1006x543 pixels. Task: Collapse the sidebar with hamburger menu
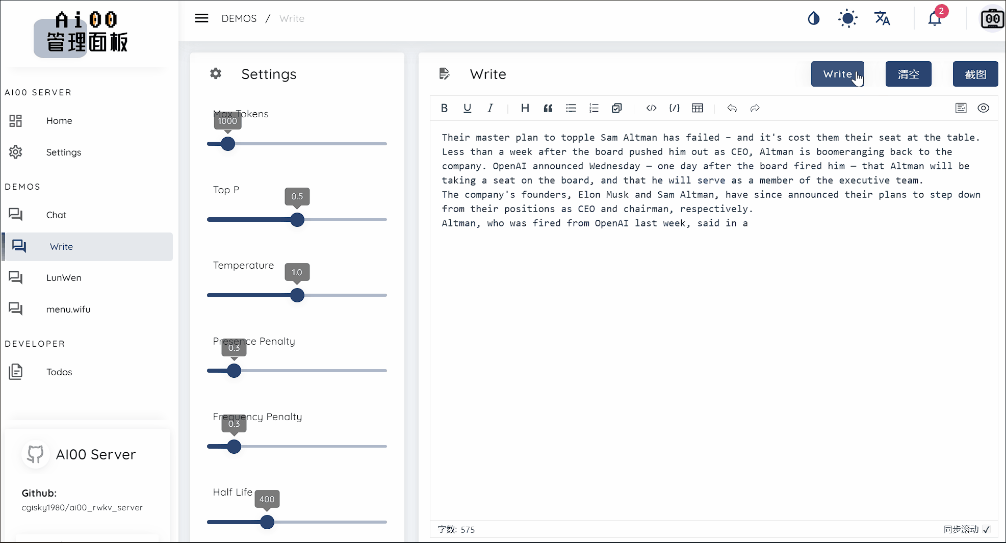pos(202,18)
